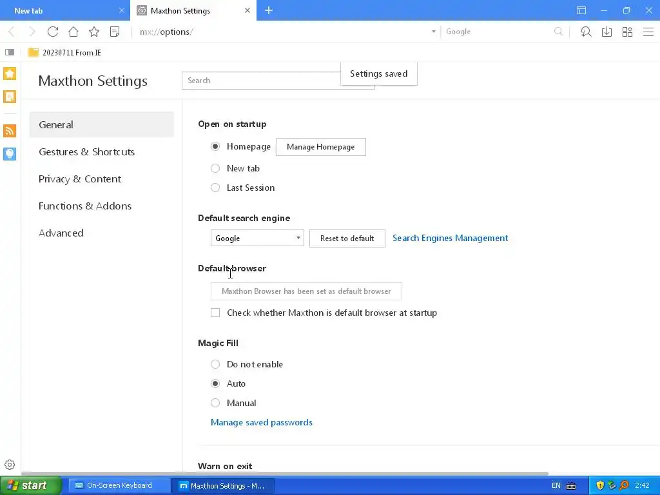The height and width of the screenshot is (495, 660).
Task: Switch to the Maxthon Settings tab
Action: point(193,10)
